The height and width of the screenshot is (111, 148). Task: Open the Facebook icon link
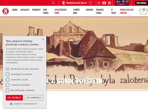point(110,3)
